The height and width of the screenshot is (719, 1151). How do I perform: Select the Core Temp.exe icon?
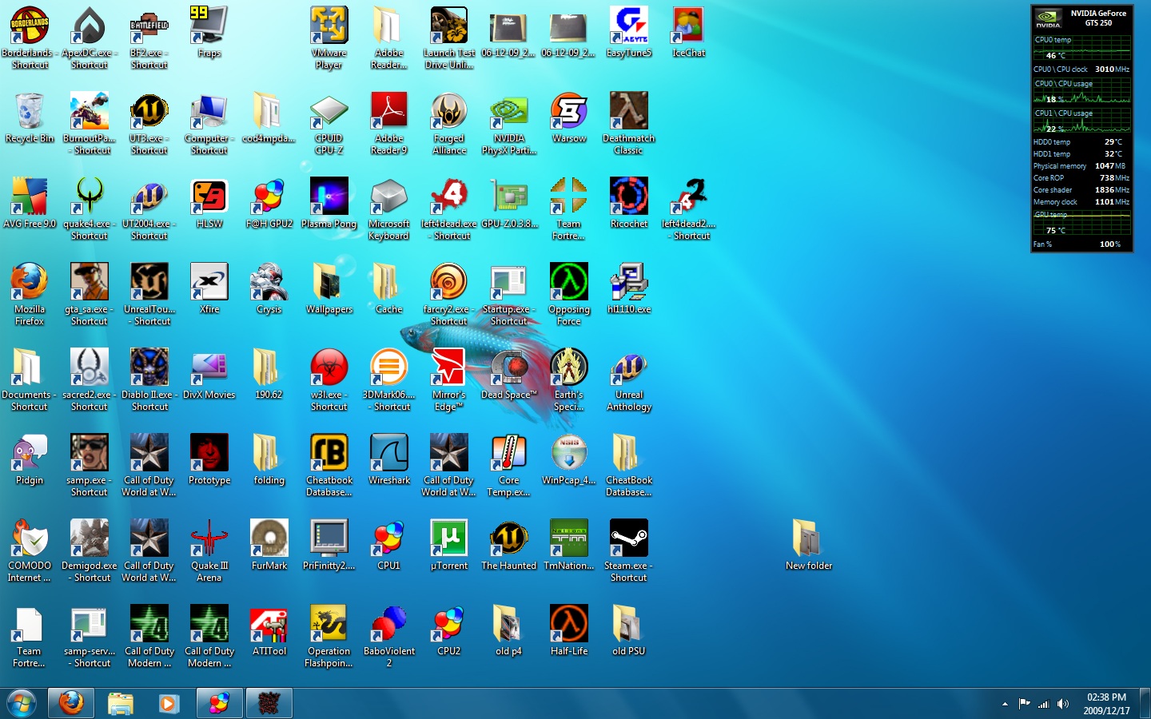click(x=509, y=453)
